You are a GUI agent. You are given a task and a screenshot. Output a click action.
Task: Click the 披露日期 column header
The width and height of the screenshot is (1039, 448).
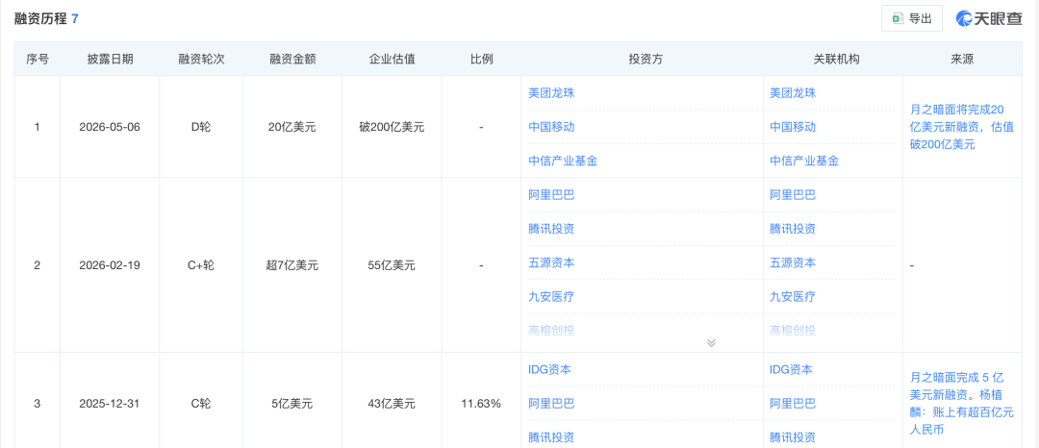click(x=110, y=59)
